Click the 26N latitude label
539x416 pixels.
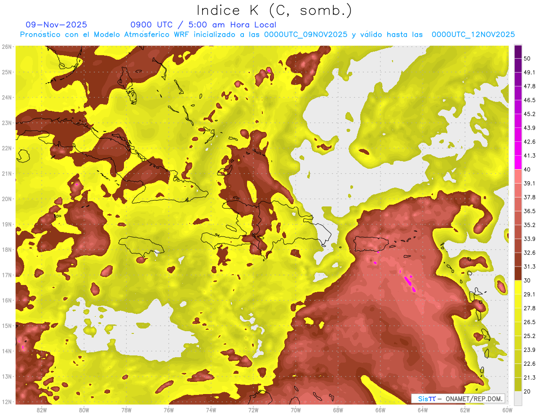6,47
